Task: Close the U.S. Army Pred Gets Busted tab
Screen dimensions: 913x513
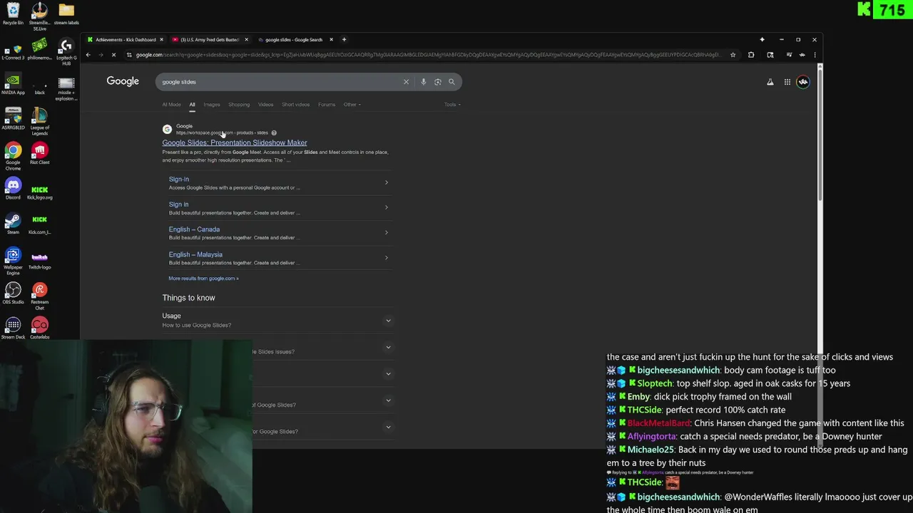Action: pos(247,40)
